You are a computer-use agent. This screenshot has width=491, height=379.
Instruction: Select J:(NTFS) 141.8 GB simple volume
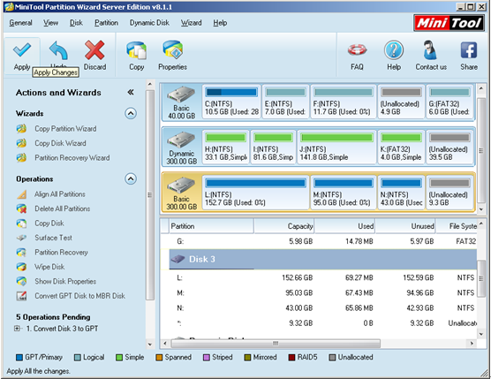point(336,148)
